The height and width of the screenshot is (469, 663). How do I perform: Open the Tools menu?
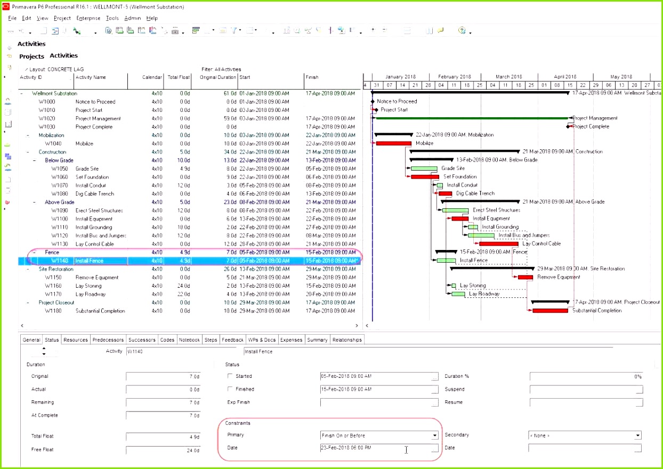(112, 18)
